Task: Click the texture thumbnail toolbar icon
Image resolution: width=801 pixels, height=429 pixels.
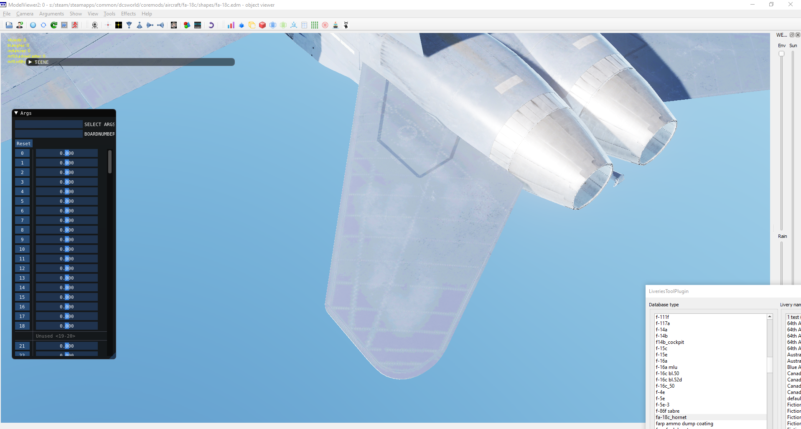Action: (174, 25)
